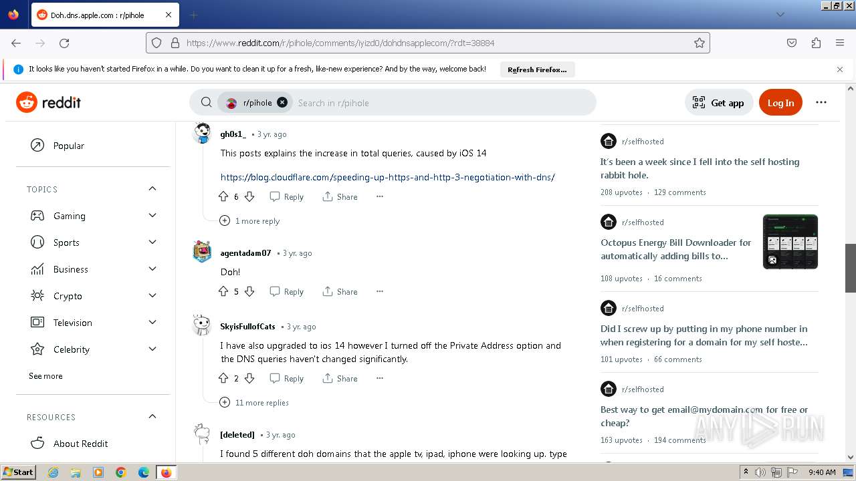Show site security padlock info
This screenshot has height=481, width=856.
coord(175,43)
